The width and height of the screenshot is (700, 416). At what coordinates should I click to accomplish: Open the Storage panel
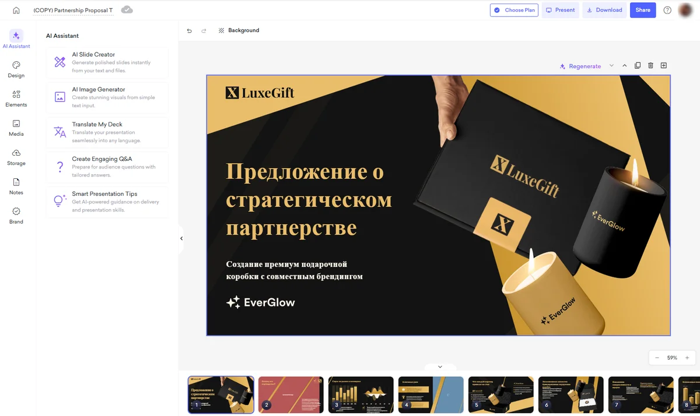[16, 157]
